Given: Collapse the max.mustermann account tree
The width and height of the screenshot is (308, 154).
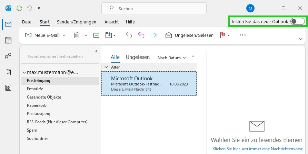Looking at the screenshot, I should (x=24, y=72).
